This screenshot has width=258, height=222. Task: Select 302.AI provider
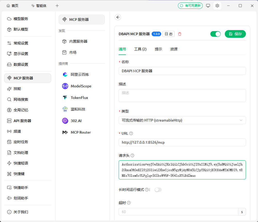pos(82,121)
